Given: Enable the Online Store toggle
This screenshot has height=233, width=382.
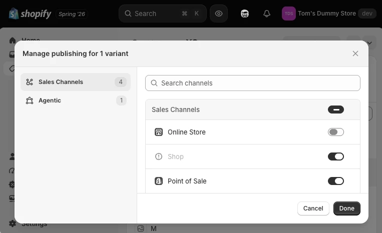Looking at the screenshot, I should tap(336, 132).
